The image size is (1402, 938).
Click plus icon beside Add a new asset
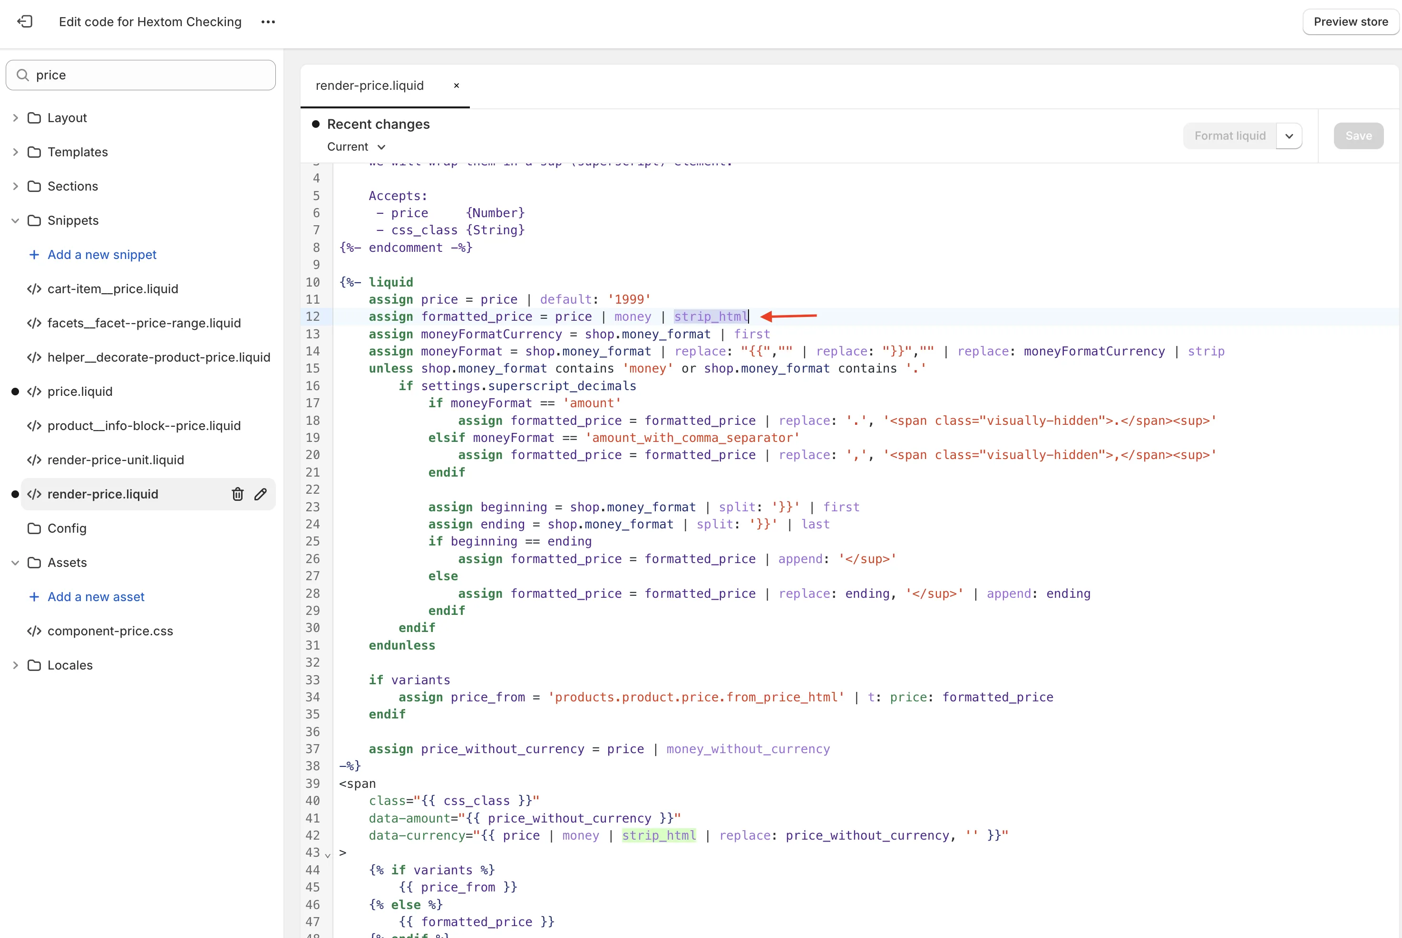pyautogui.click(x=34, y=597)
